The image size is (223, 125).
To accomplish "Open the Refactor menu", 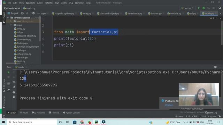I will (49, 3).
